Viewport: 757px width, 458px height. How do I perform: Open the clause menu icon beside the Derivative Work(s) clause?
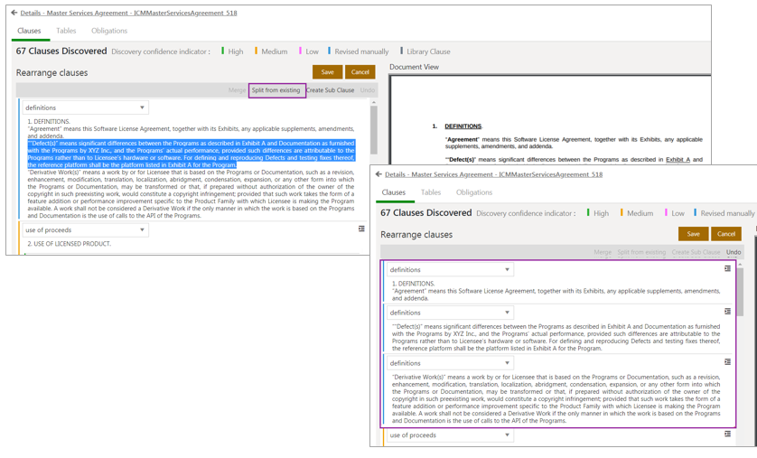(727, 362)
